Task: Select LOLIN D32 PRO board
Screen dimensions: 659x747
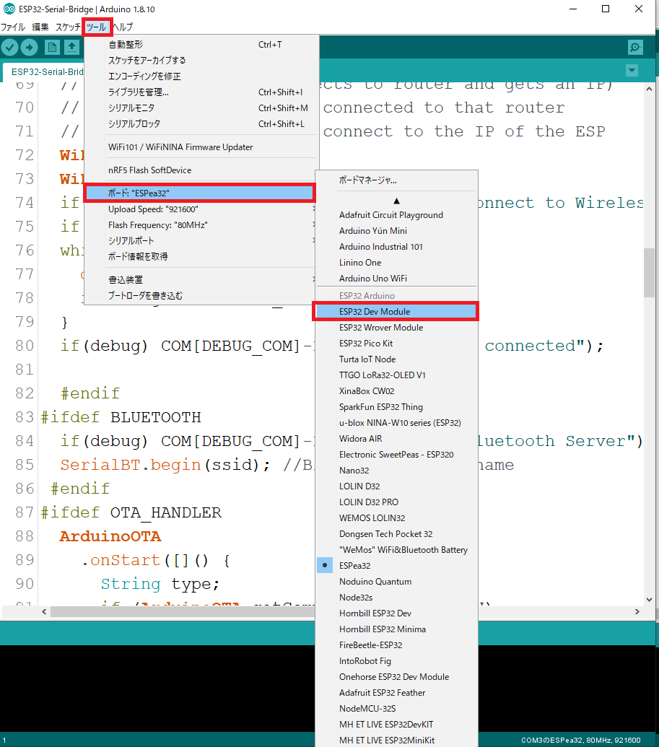Action: click(396, 502)
